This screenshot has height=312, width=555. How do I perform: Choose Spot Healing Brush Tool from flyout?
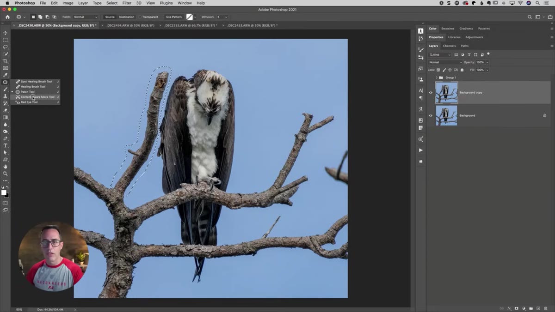pos(36,82)
